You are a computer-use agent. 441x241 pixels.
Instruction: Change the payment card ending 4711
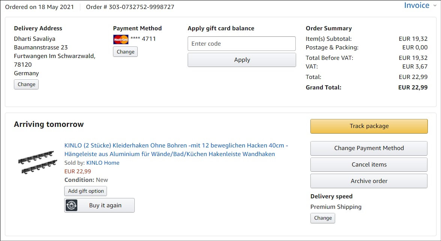(x=125, y=52)
